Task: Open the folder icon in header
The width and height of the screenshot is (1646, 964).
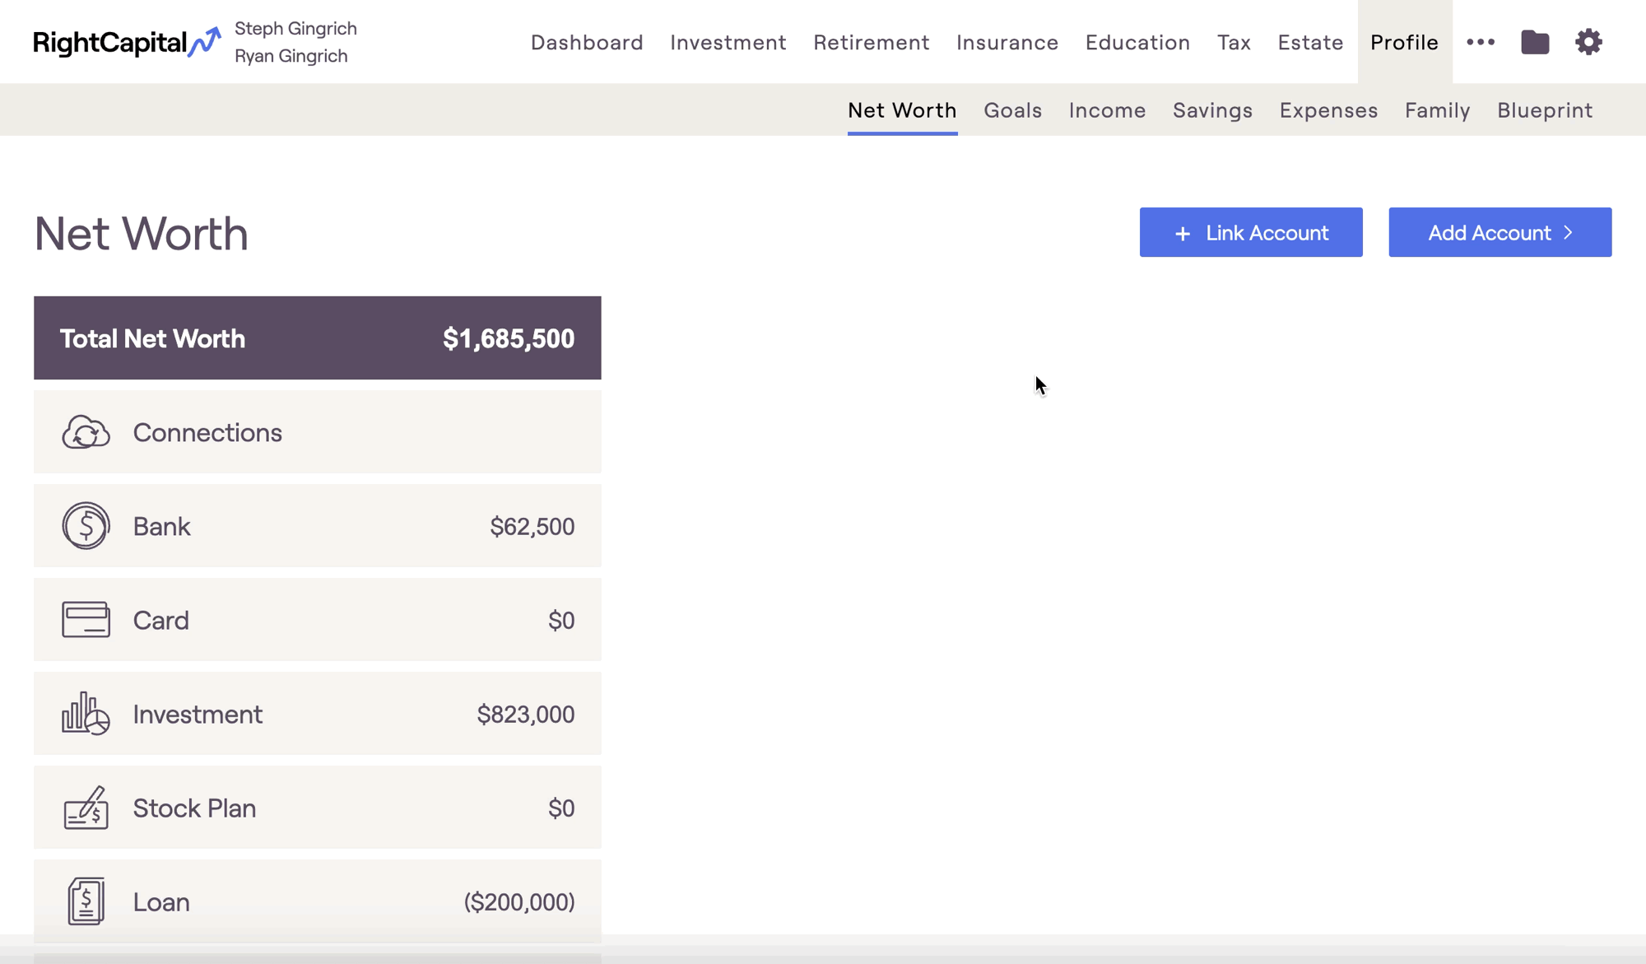Action: click(1535, 42)
